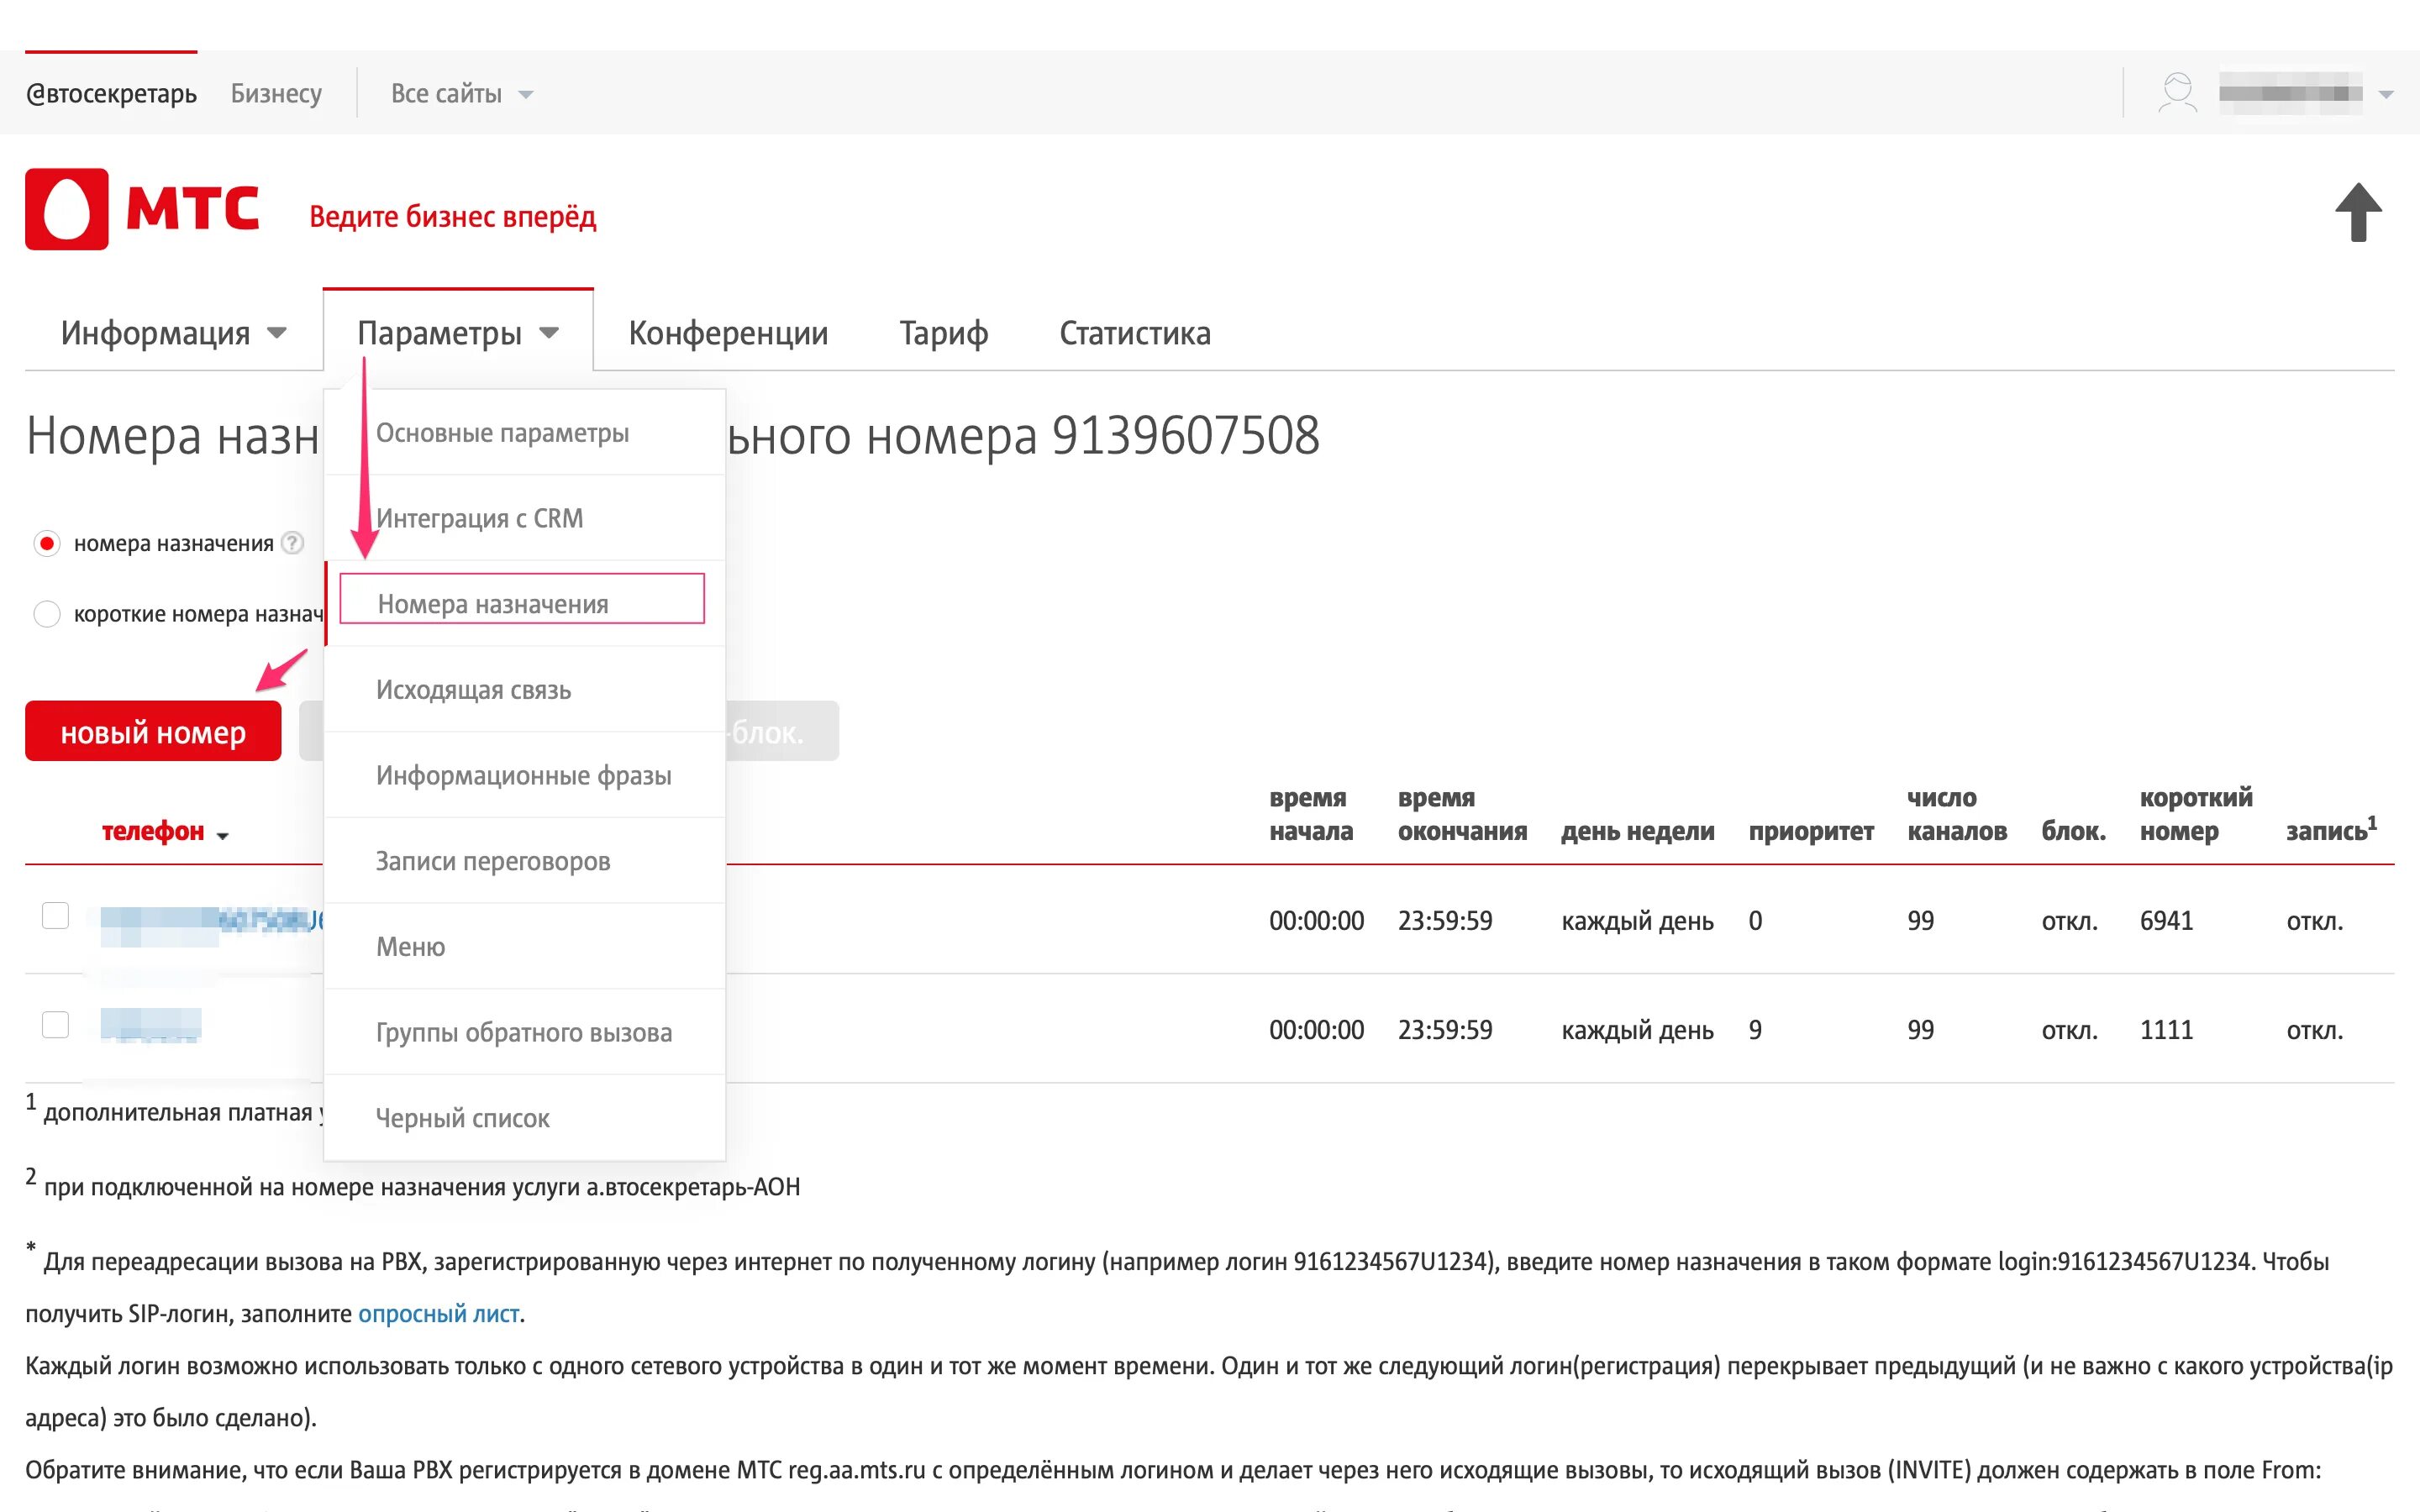Image resolution: width=2420 pixels, height=1512 pixels.
Task: Click the время начала column header
Action: (1311, 814)
